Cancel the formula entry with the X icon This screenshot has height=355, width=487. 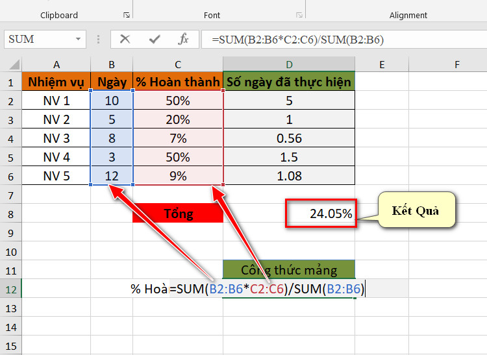point(125,39)
